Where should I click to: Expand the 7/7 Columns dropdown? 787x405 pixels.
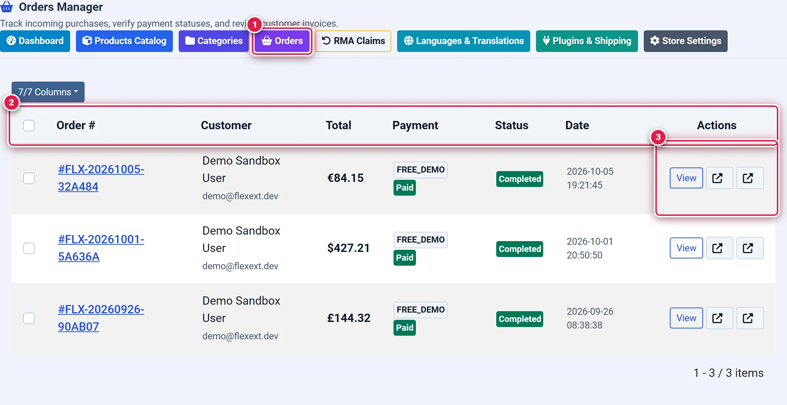[48, 92]
